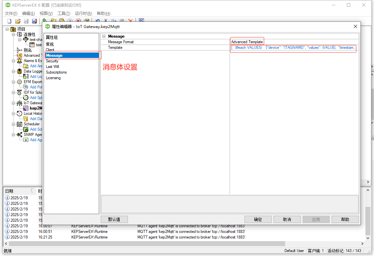Click the Add Poll Group icon

(x=26, y=87)
